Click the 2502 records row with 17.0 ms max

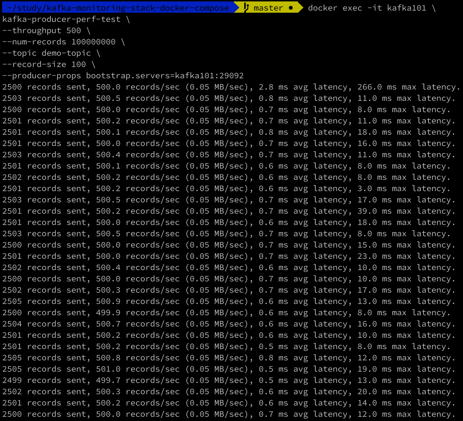tap(229, 290)
